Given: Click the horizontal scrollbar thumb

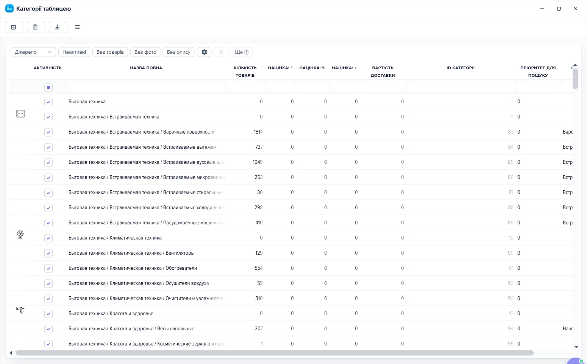Looking at the screenshot, I should (x=275, y=353).
